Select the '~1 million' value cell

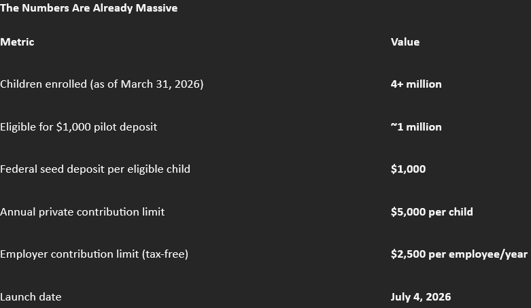[416, 126]
